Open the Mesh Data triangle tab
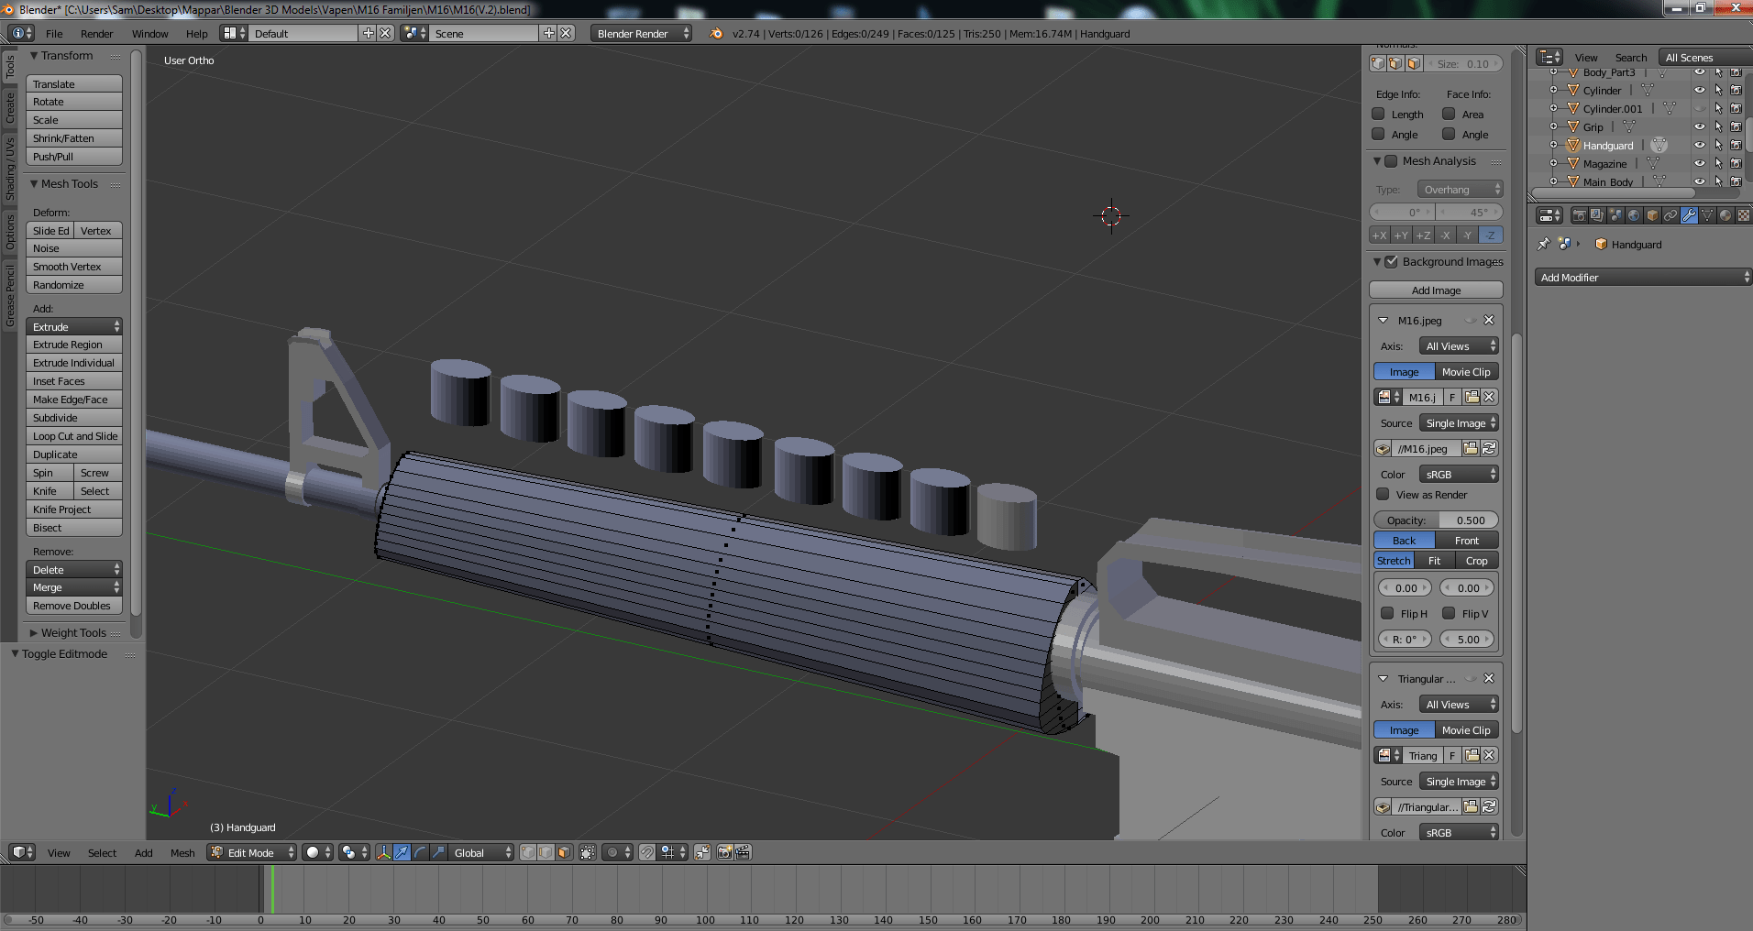 (x=1707, y=215)
